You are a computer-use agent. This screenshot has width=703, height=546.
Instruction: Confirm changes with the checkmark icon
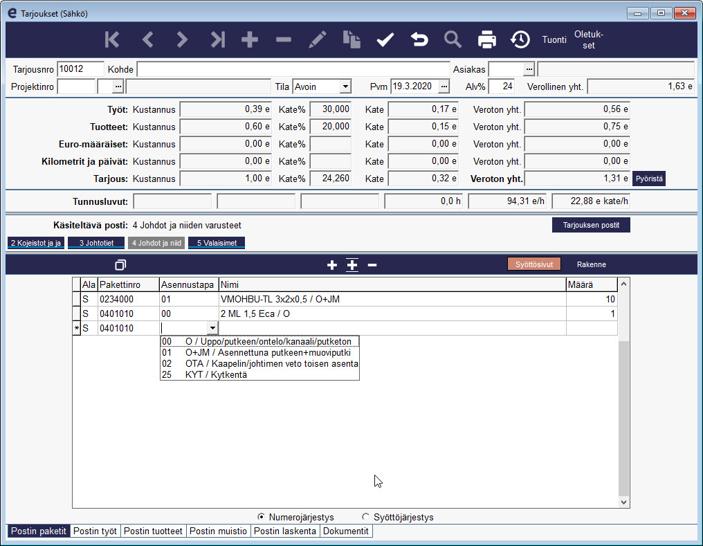coord(385,40)
